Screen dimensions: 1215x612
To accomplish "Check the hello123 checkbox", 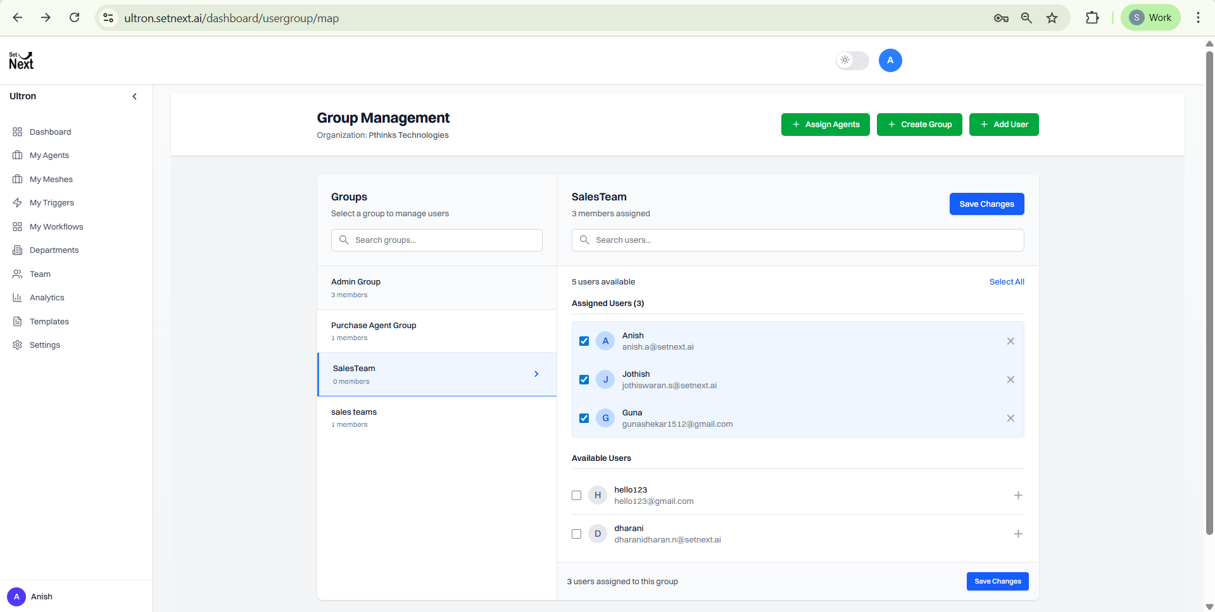I will coord(576,496).
